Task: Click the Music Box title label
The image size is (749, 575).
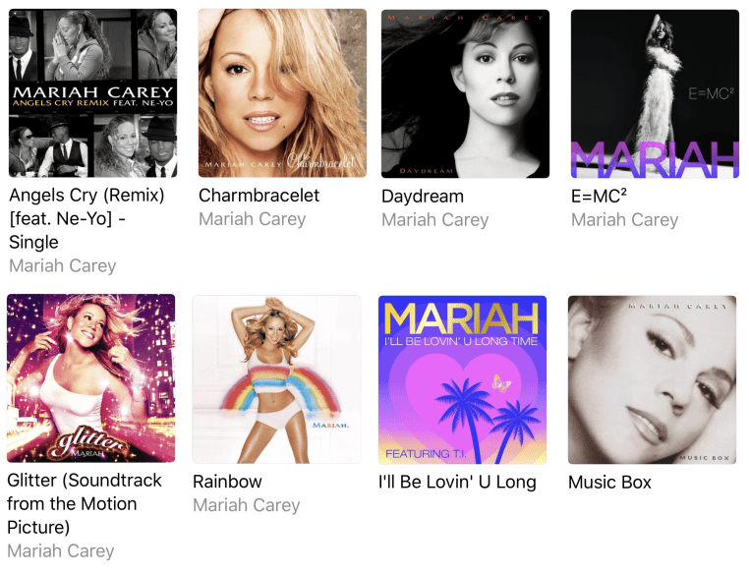Action: coord(610,483)
